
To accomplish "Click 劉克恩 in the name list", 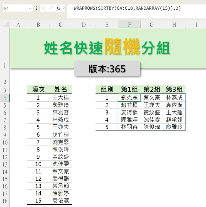I will click(x=61, y=142).
